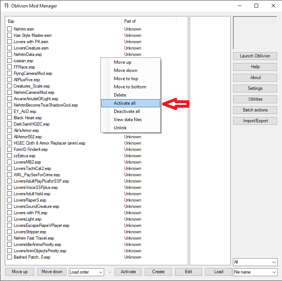
Task: Check the Bashed Patch, 0.esp box
Action: (x=10, y=257)
